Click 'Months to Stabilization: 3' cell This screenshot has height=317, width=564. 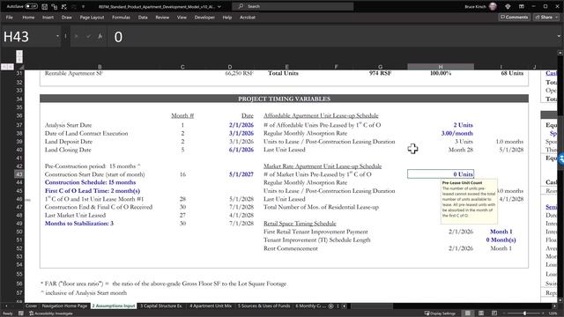pos(79,224)
